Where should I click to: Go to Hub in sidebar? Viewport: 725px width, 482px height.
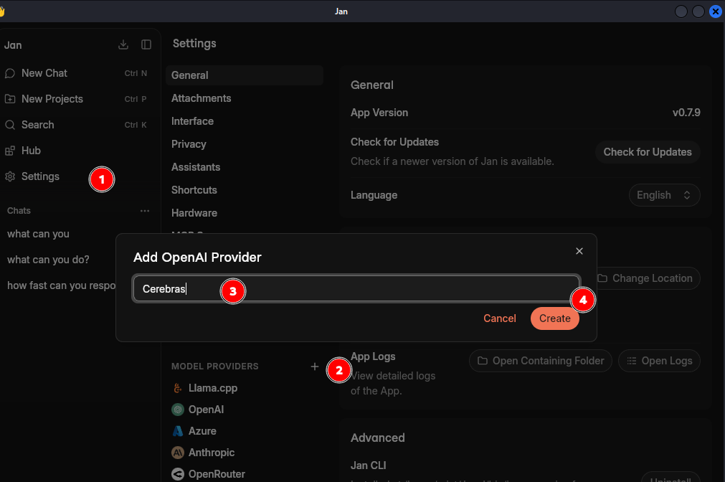76,151
